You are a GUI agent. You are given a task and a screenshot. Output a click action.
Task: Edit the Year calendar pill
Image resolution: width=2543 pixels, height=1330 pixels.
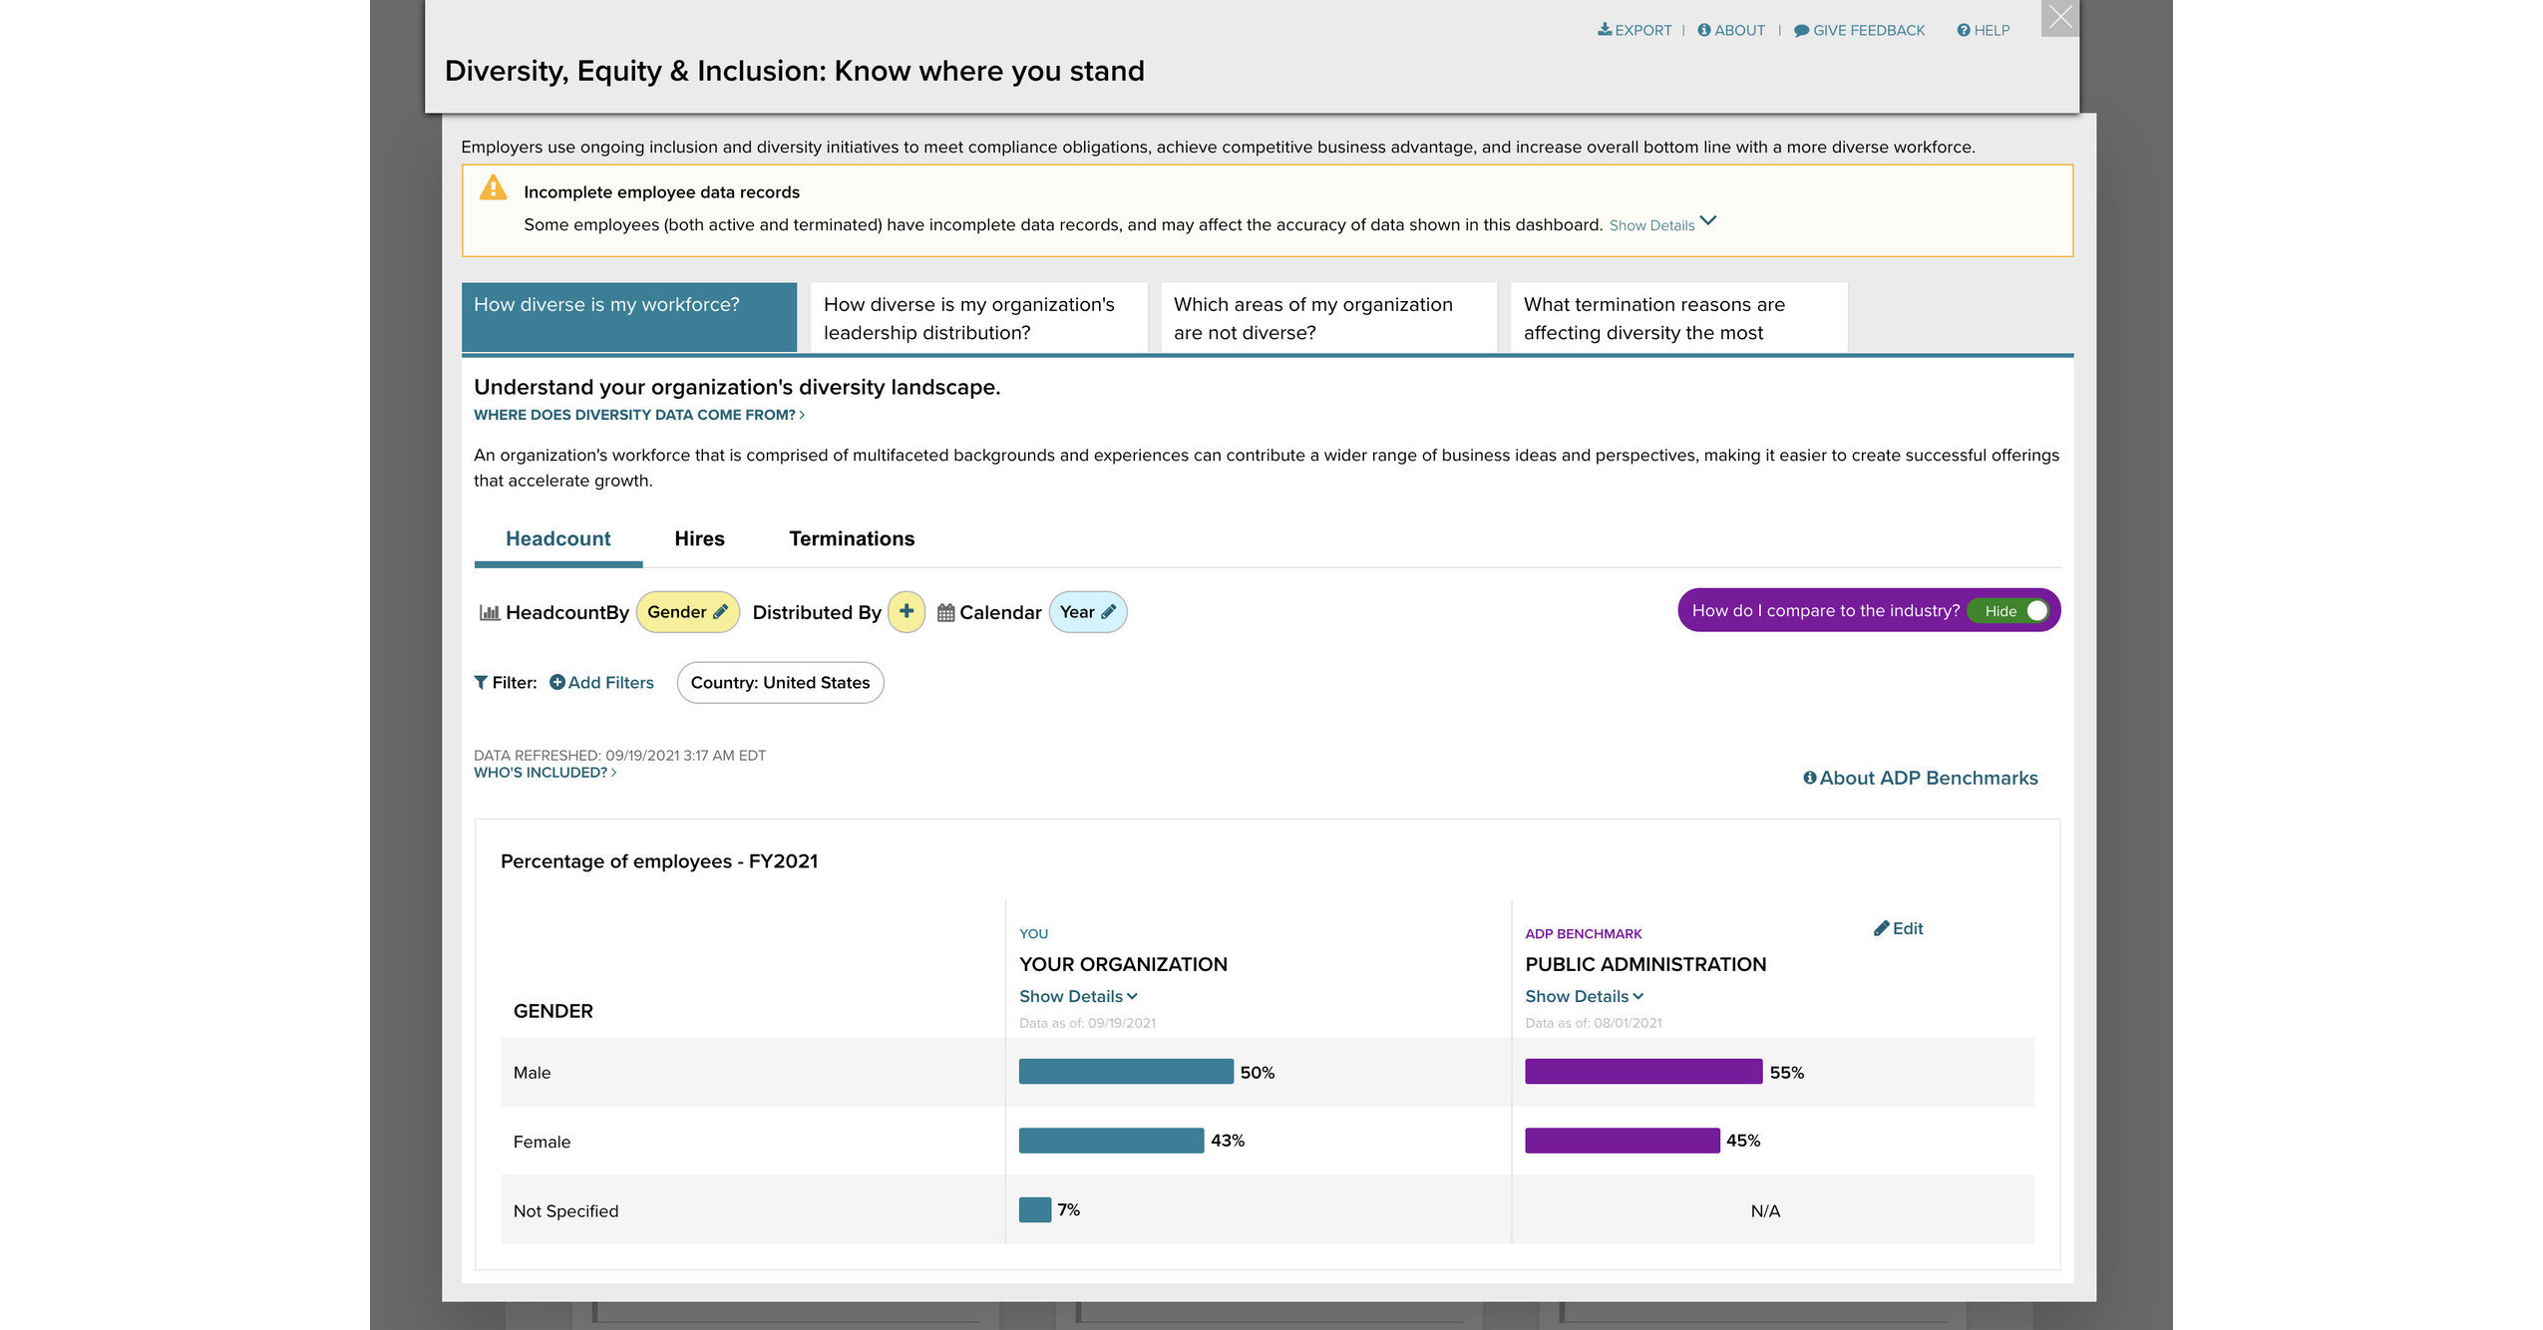[1088, 612]
